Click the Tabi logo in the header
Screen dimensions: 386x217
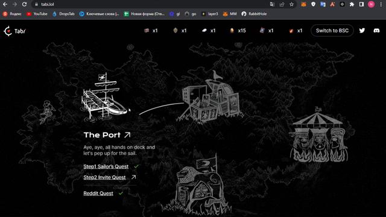(x=14, y=31)
